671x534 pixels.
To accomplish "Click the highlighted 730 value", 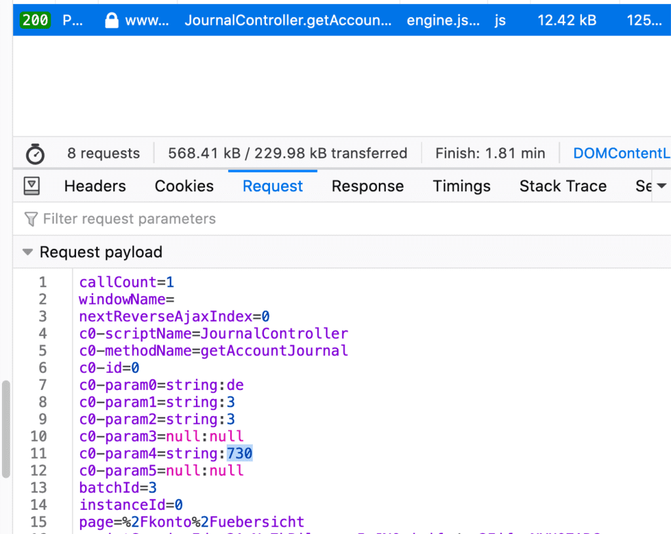I will click(x=240, y=453).
